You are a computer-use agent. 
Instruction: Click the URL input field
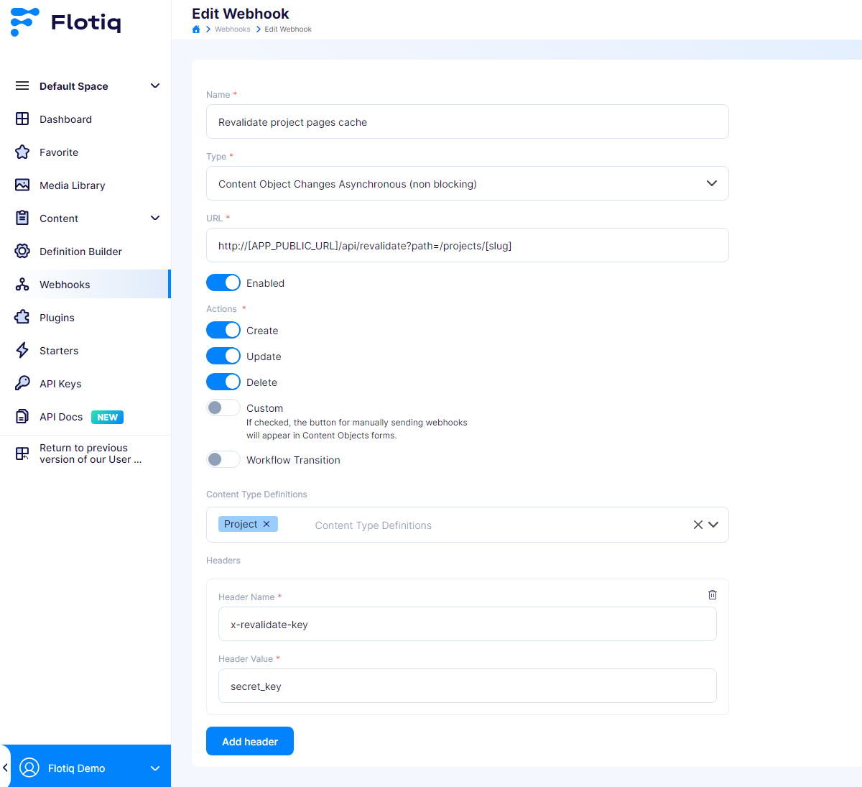click(x=468, y=245)
